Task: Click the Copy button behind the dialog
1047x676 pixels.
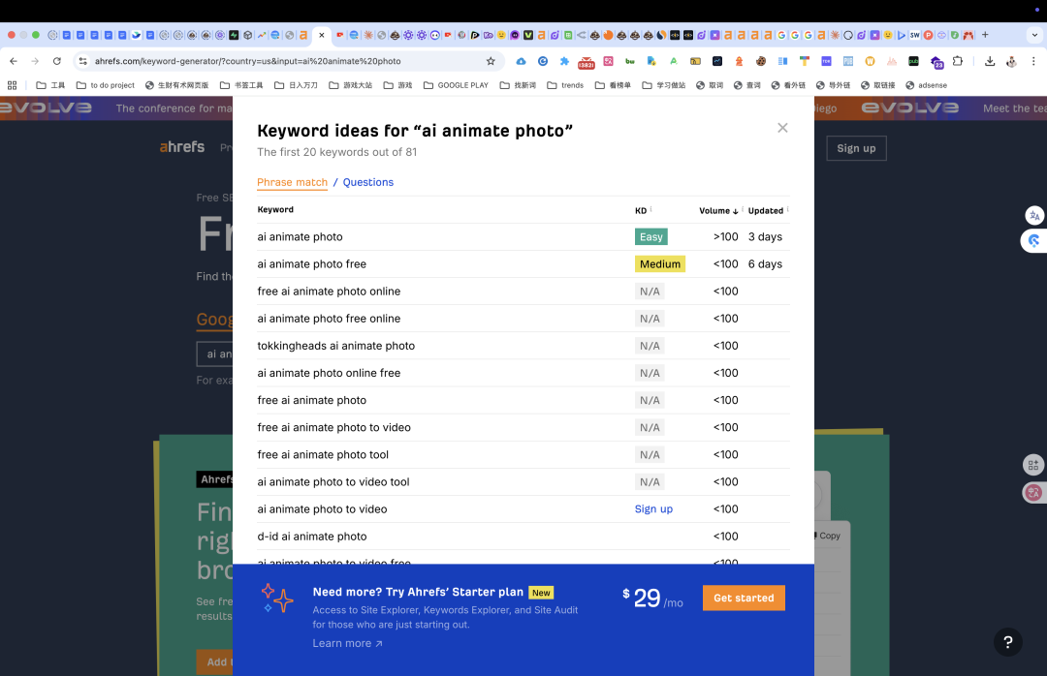Action: (x=827, y=536)
